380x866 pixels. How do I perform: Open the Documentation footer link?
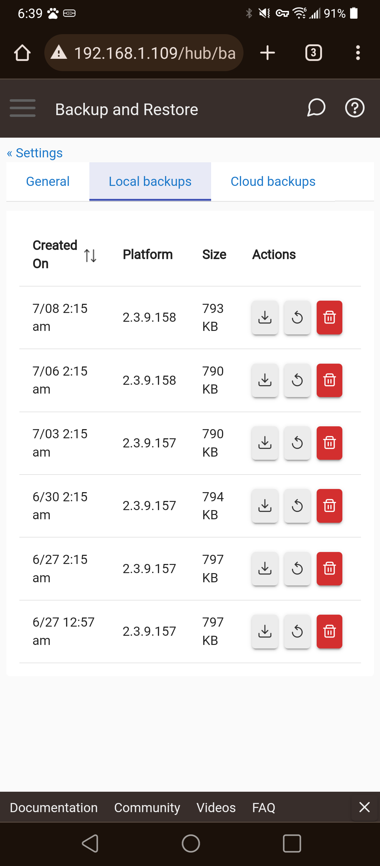[x=54, y=808]
